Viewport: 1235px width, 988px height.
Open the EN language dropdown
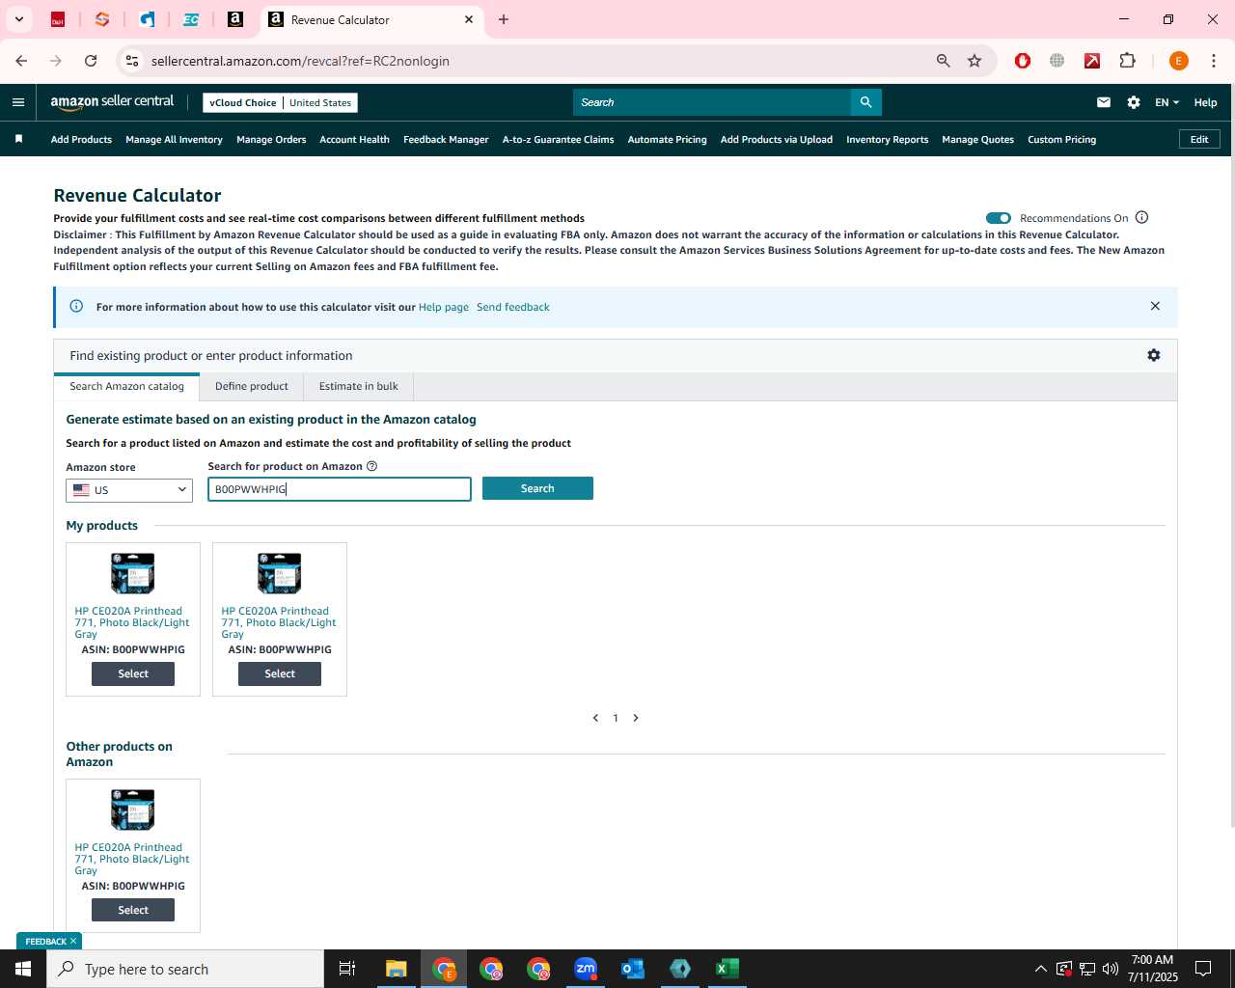coord(1166,102)
